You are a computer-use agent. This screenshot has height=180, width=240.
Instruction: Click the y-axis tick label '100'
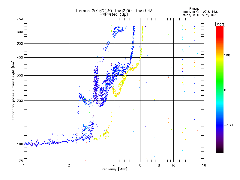coord(20,144)
